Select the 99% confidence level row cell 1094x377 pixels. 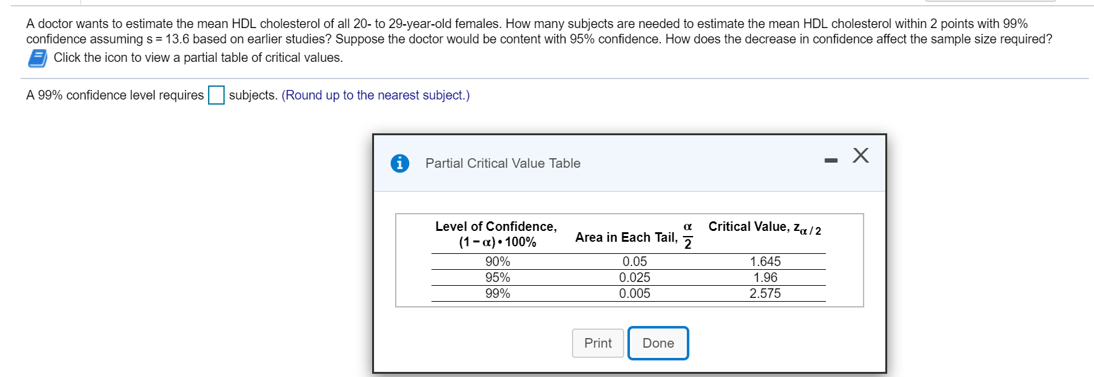tap(497, 293)
